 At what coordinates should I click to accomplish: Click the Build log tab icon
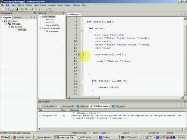pyautogui.click(x=78, y=106)
